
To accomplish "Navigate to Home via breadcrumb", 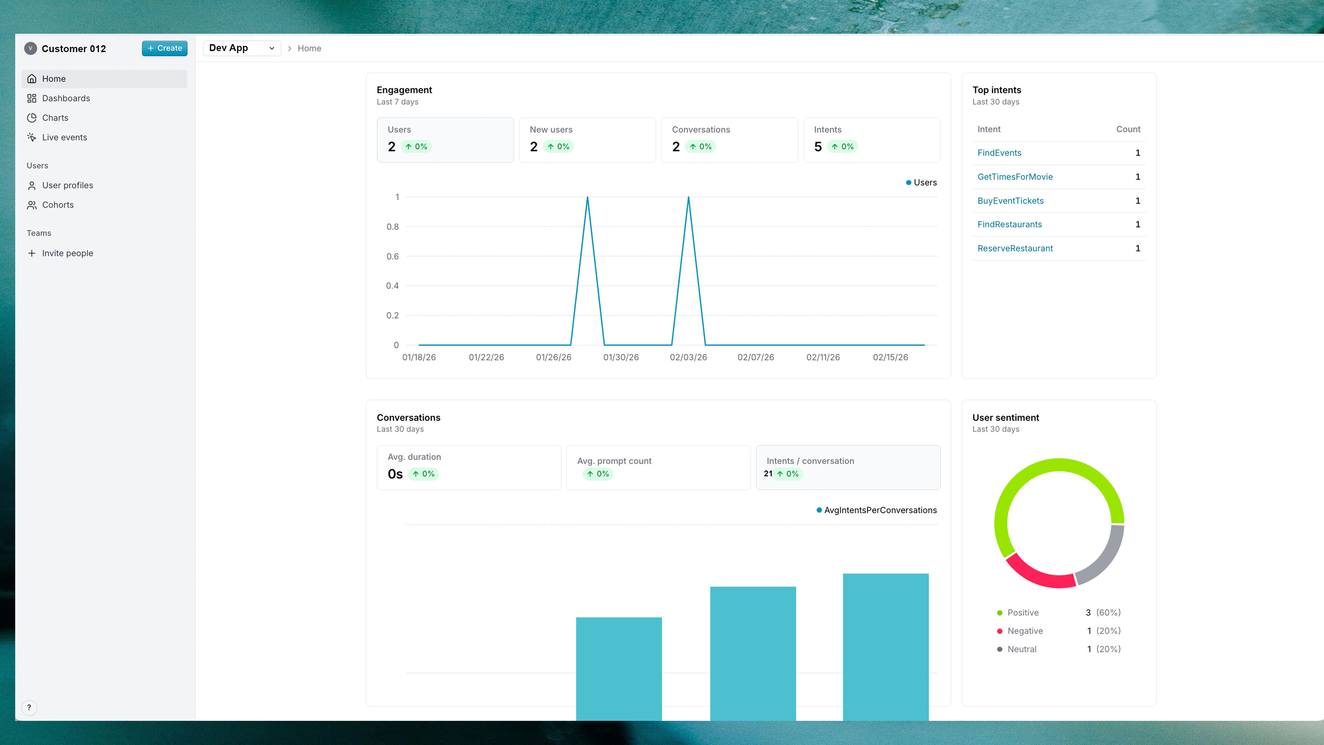I will click(x=309, y=48).
